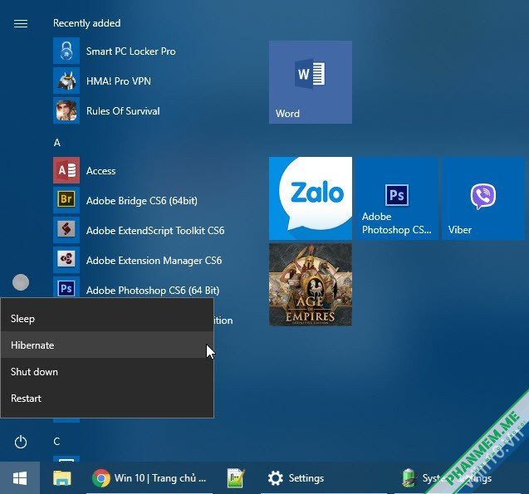Viewport: 529px width, 494px height.
Task: Click the Recently added header
Action: pyautogui.click(x=86, y=23)
